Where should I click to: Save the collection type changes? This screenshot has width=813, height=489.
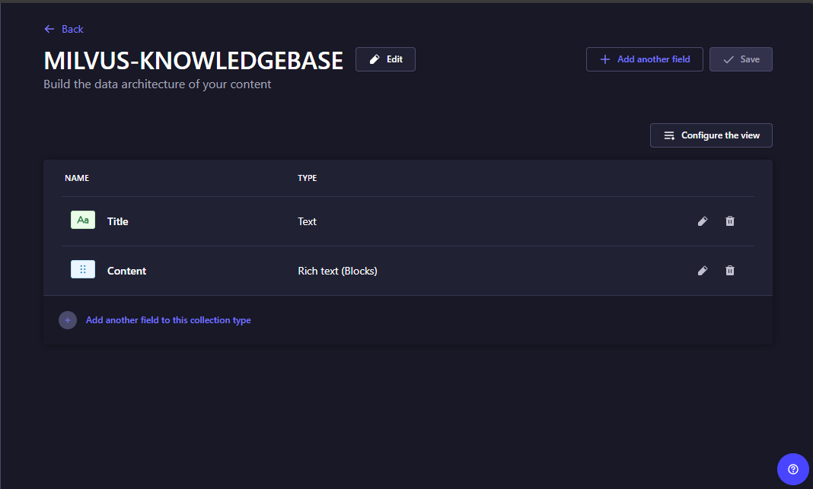click(x=741, y=59)
